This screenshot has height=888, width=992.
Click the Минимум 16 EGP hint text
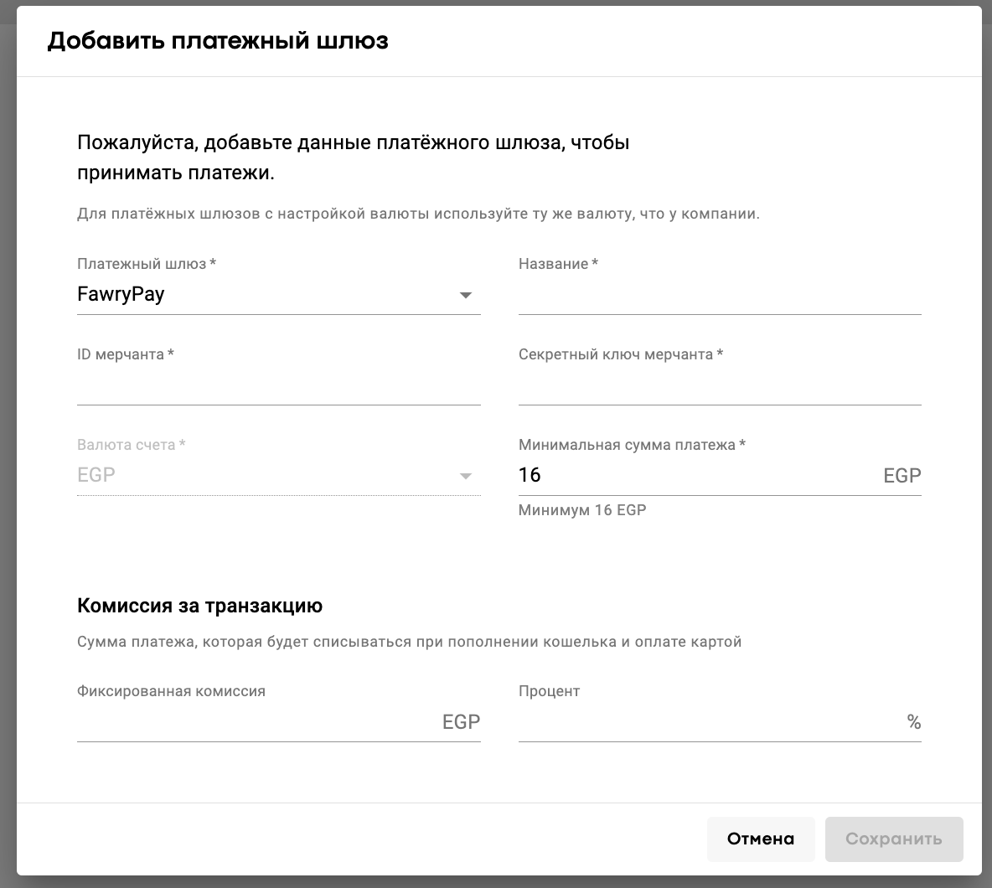582,509
